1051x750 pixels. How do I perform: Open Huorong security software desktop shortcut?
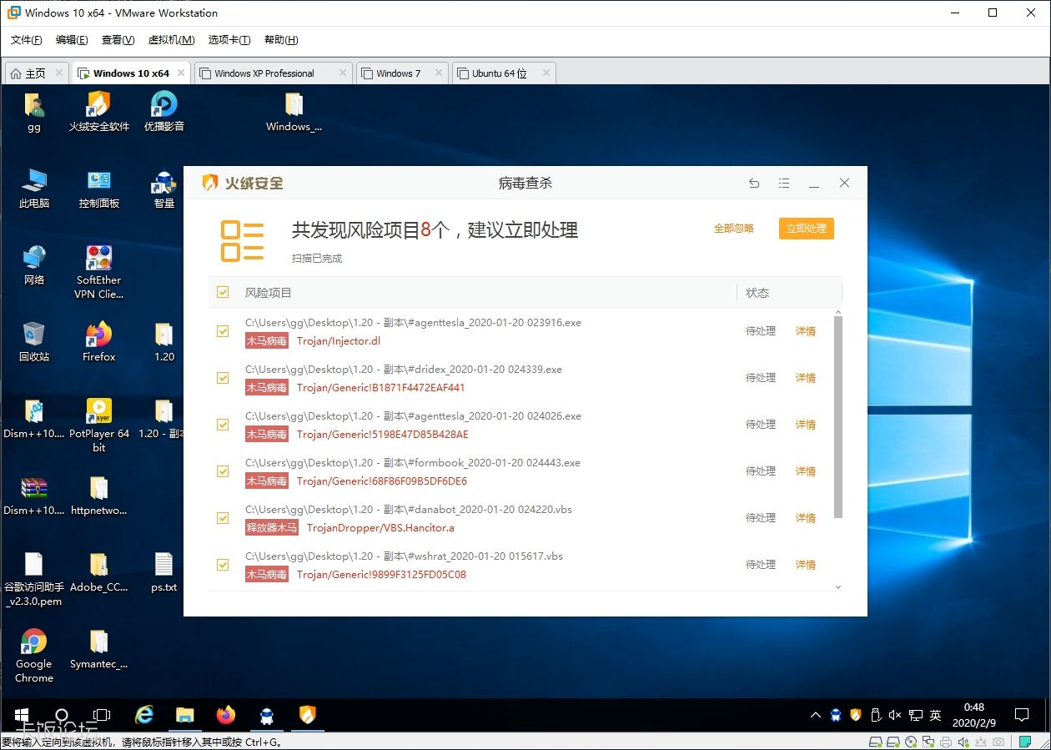(x=99, y=105)
